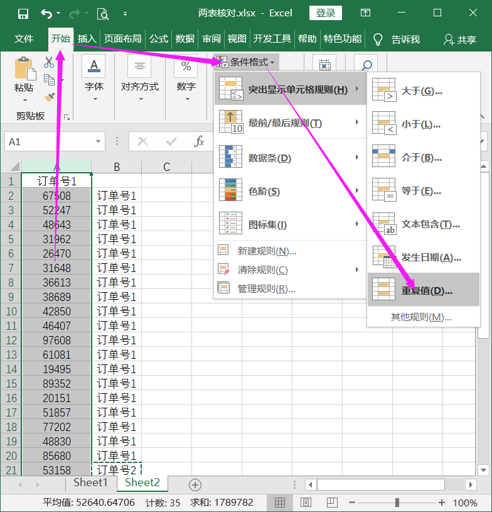Image resolution: width=492 pixels, height=512 pixels.
Task: Expand the 数字 number format group
Action: click(x=186, y=79)
